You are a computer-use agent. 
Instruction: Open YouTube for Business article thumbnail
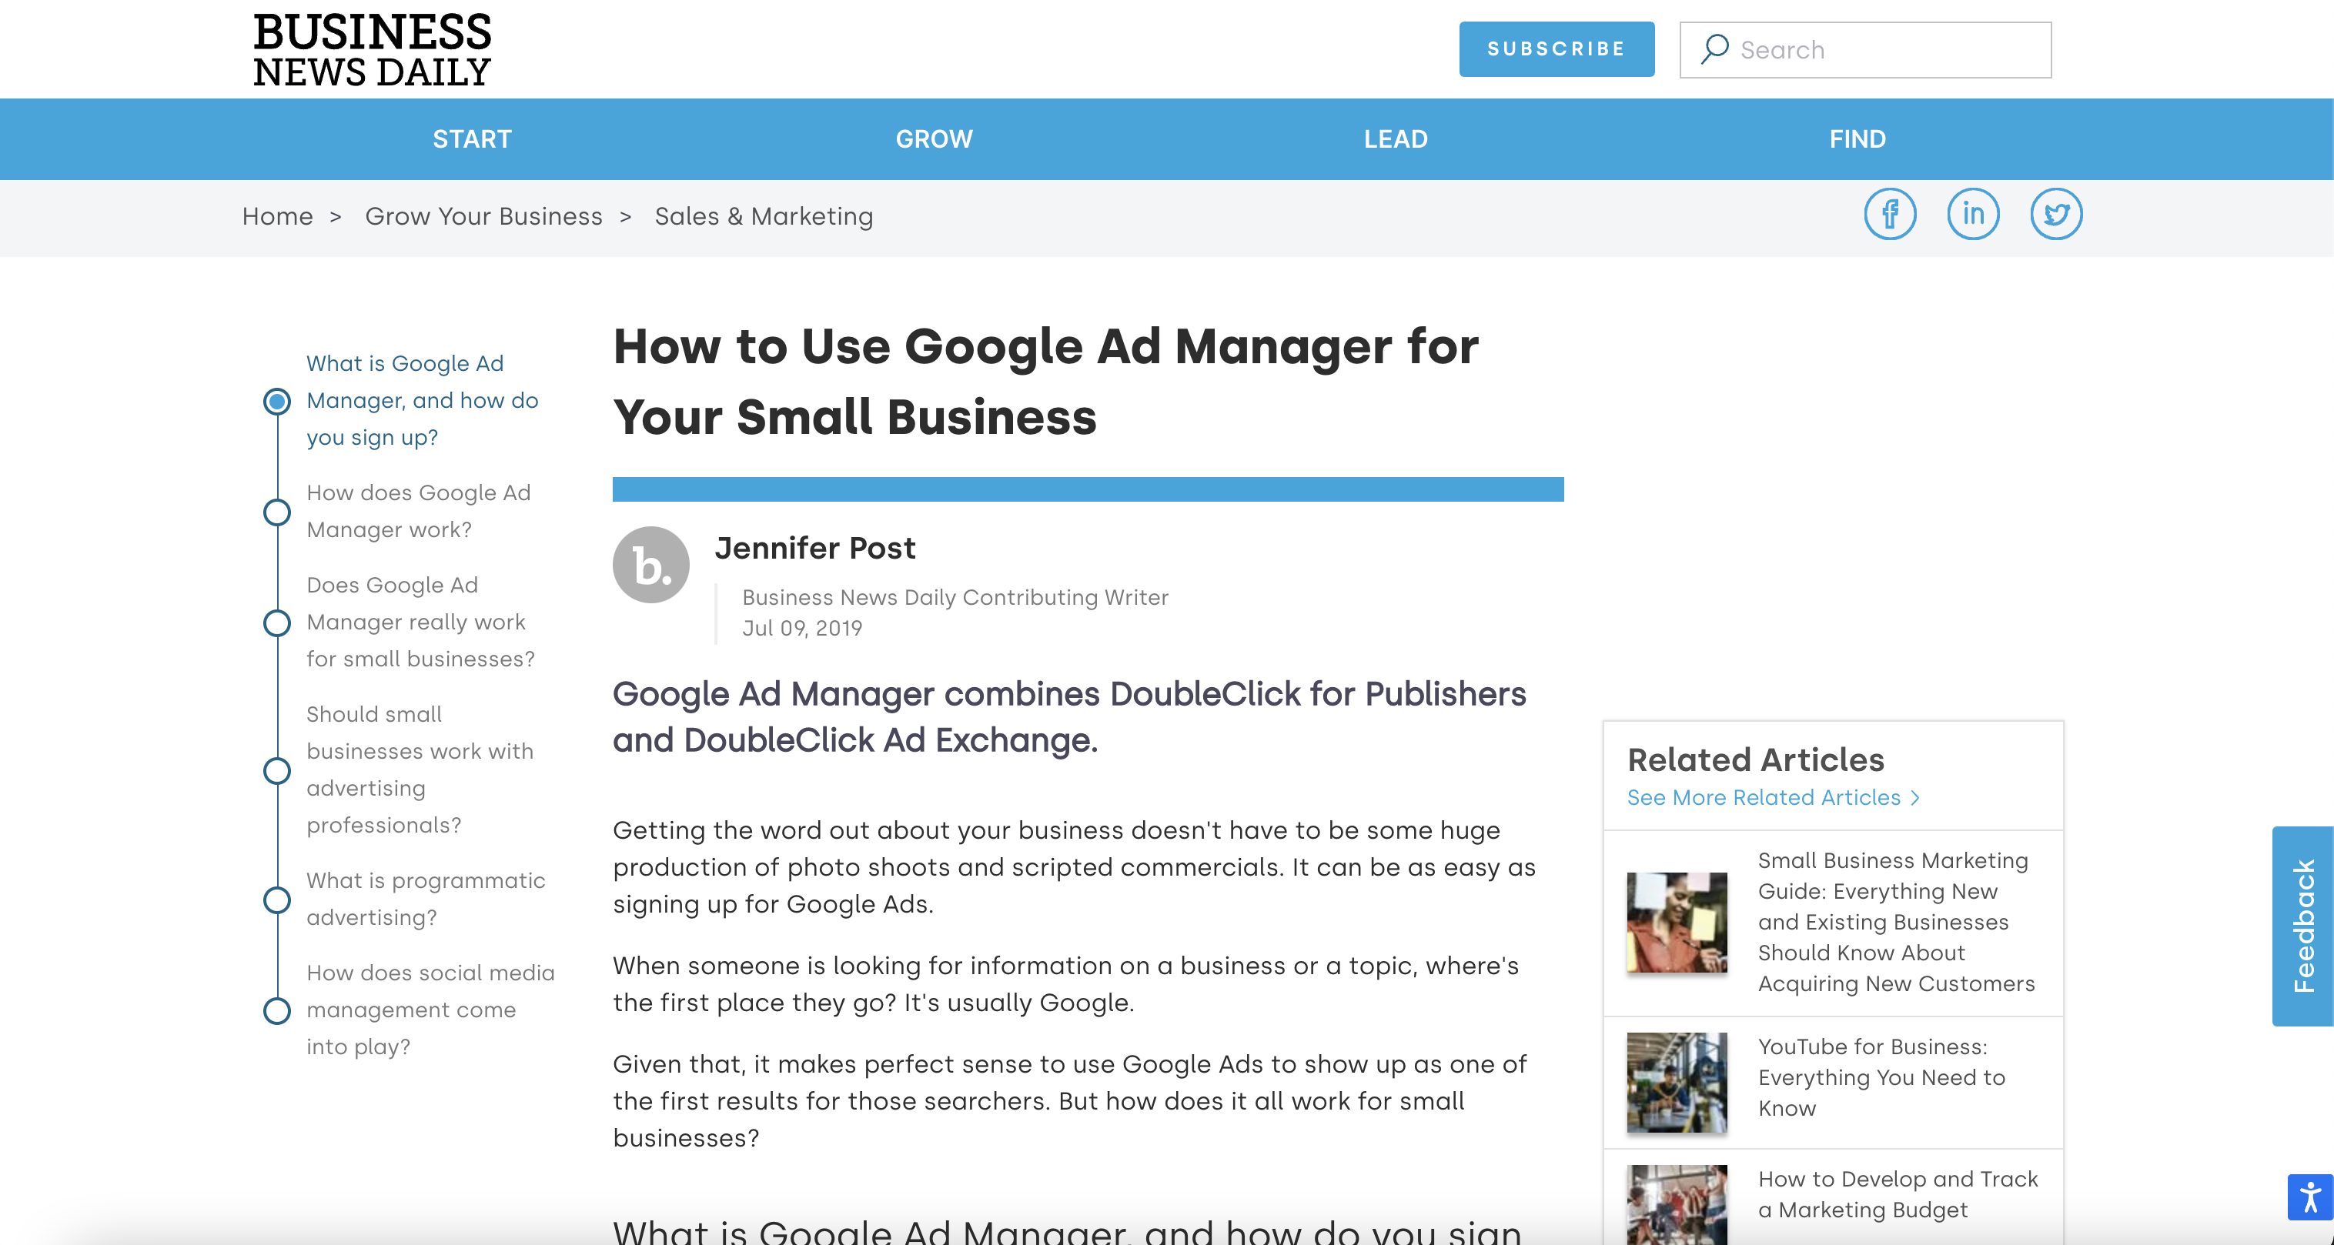tap(1677, 1083)
